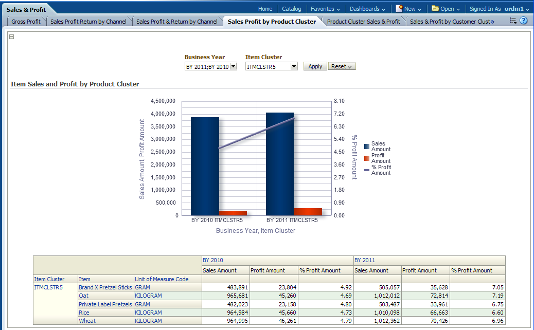Show more dashboard tabs with double-arrow icon
Viewport: 534px width, 330px height.
coord(492,22)
